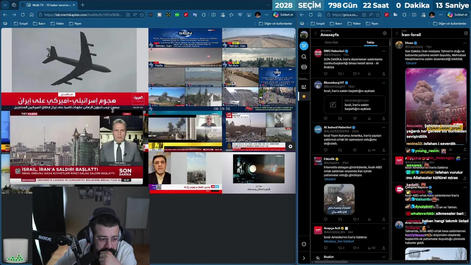Viewport: 471px width, 265px height.
Task: Repost the Al Jadeed Haberleri post
Action: click(340, 150)
